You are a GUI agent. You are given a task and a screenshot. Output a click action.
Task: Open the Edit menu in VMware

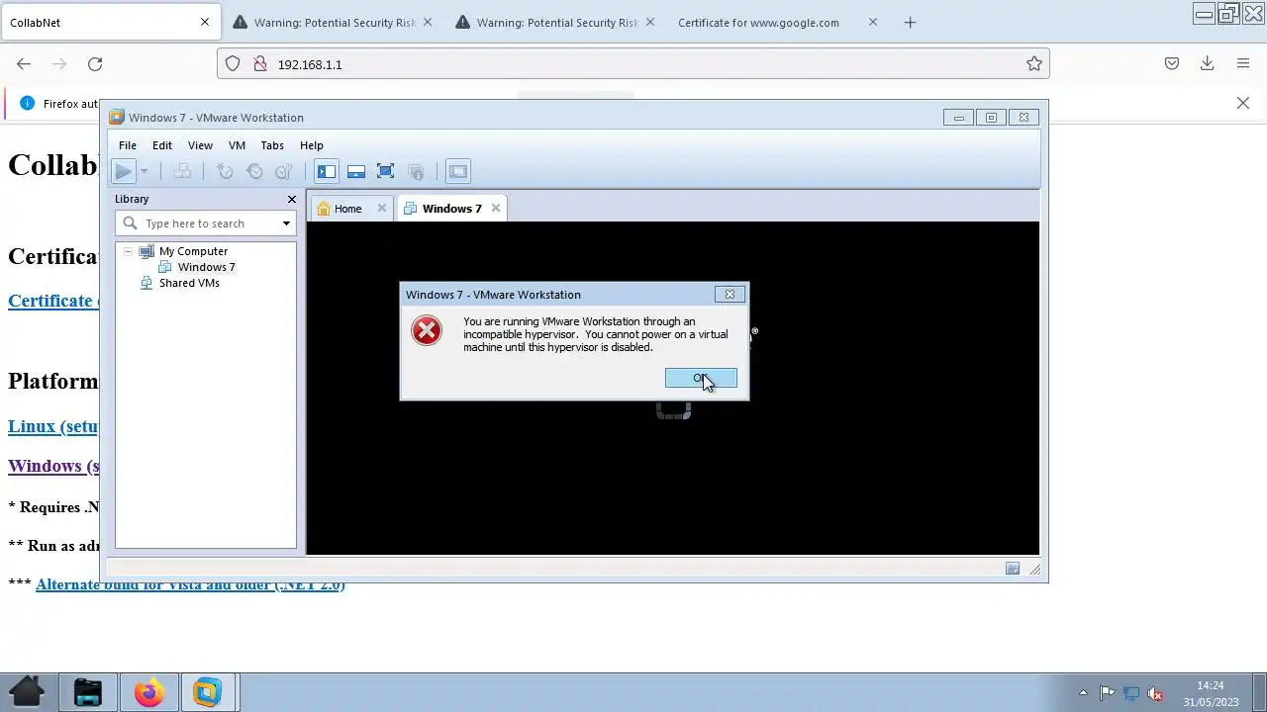162,145
